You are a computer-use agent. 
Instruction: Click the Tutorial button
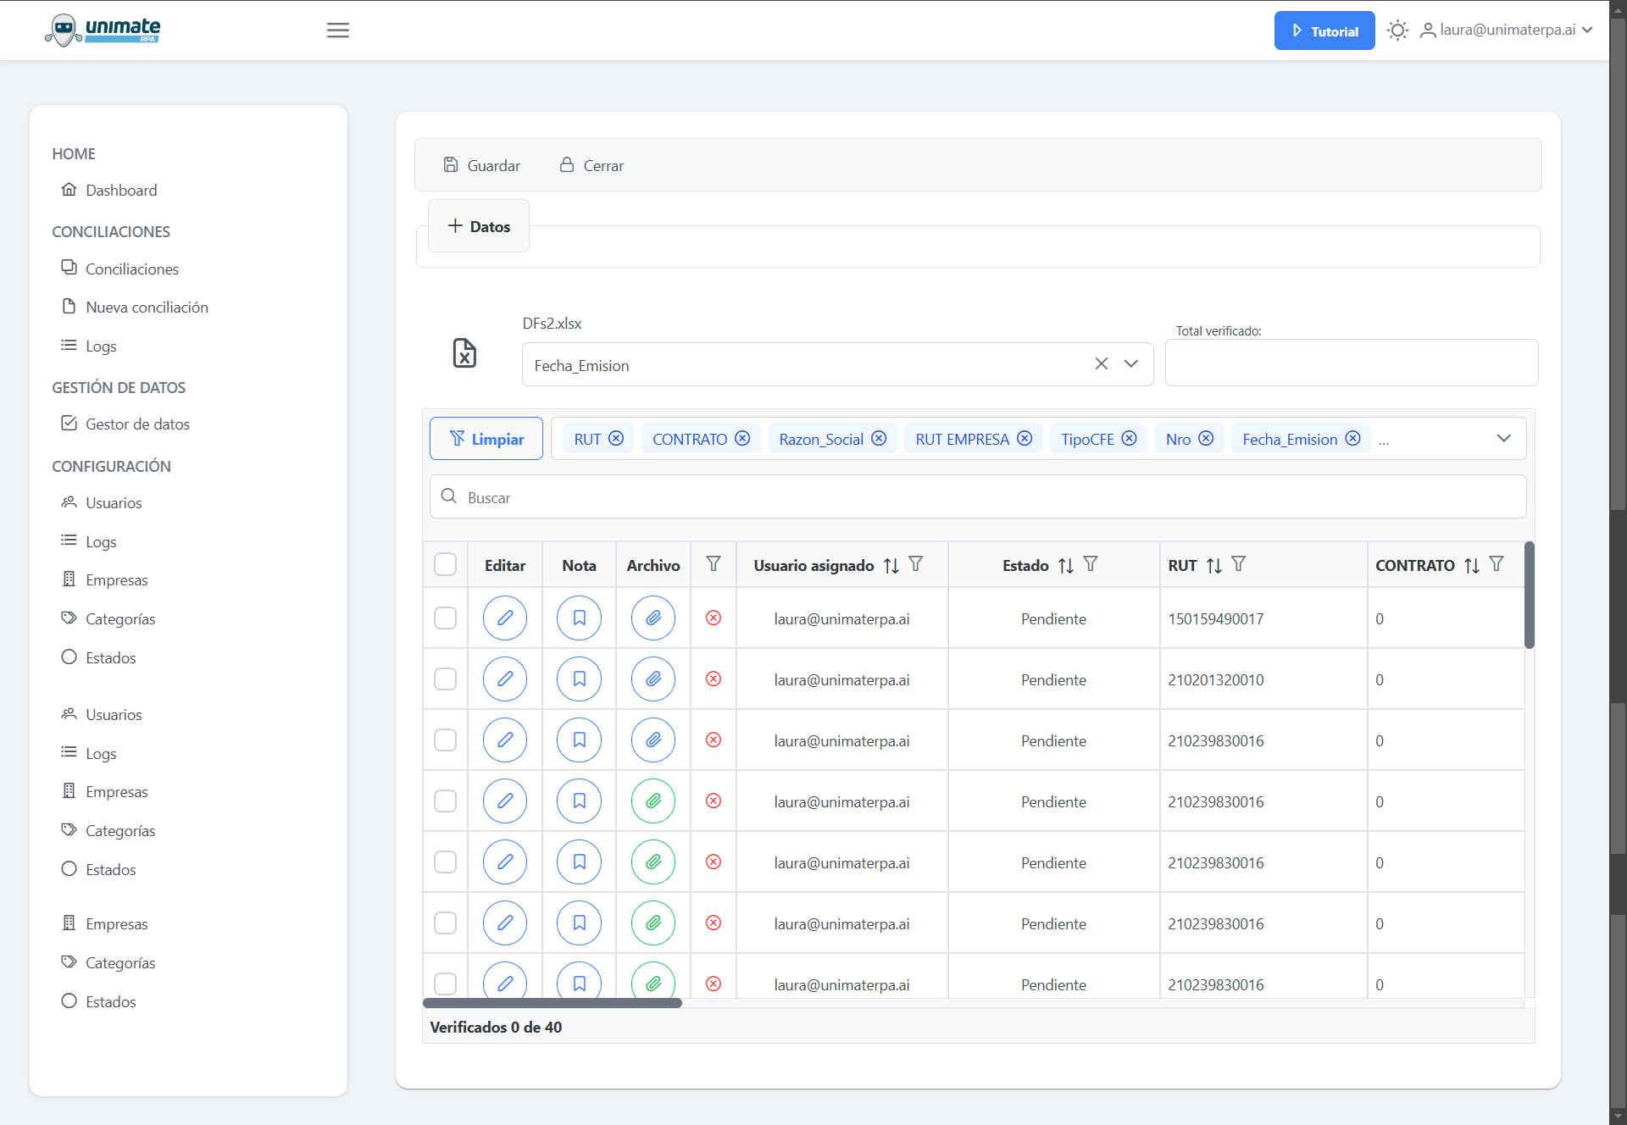[1324, 31]
